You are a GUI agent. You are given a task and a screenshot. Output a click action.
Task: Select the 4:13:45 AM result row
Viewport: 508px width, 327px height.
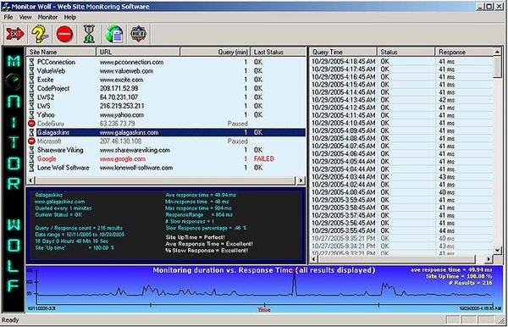click(x=401, y=100)
